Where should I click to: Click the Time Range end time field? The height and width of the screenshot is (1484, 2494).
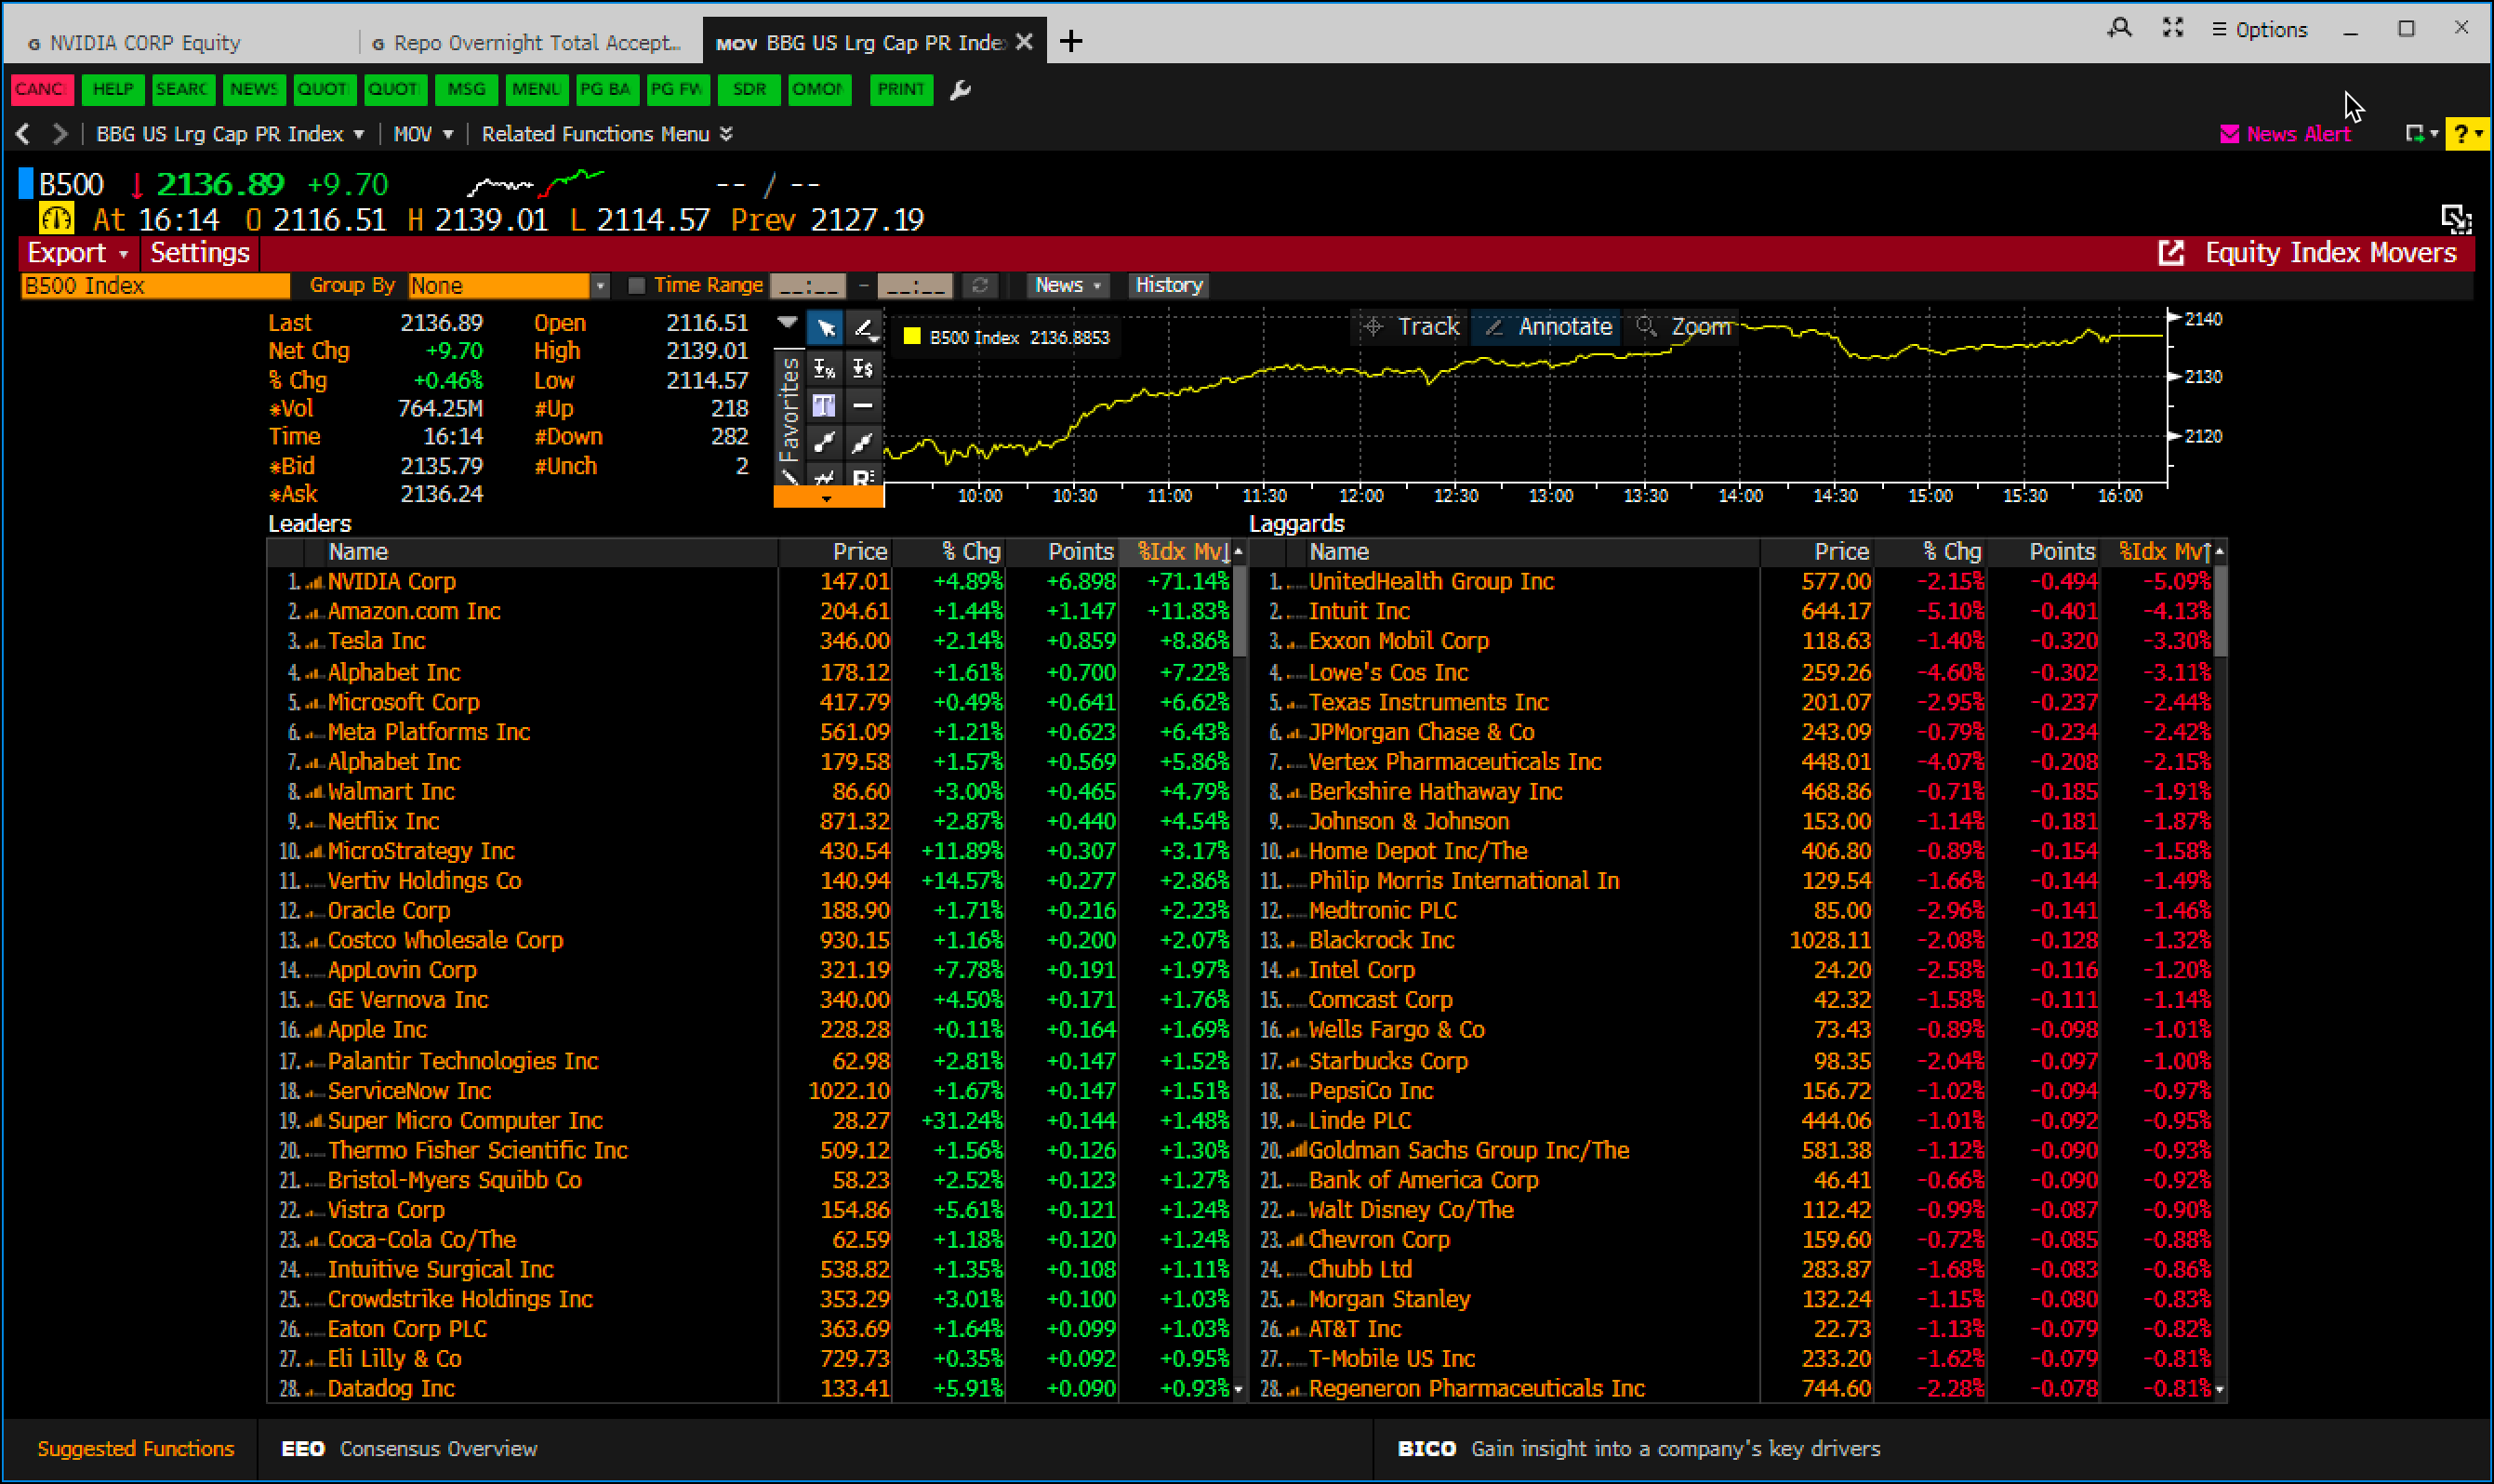point(915,286)
